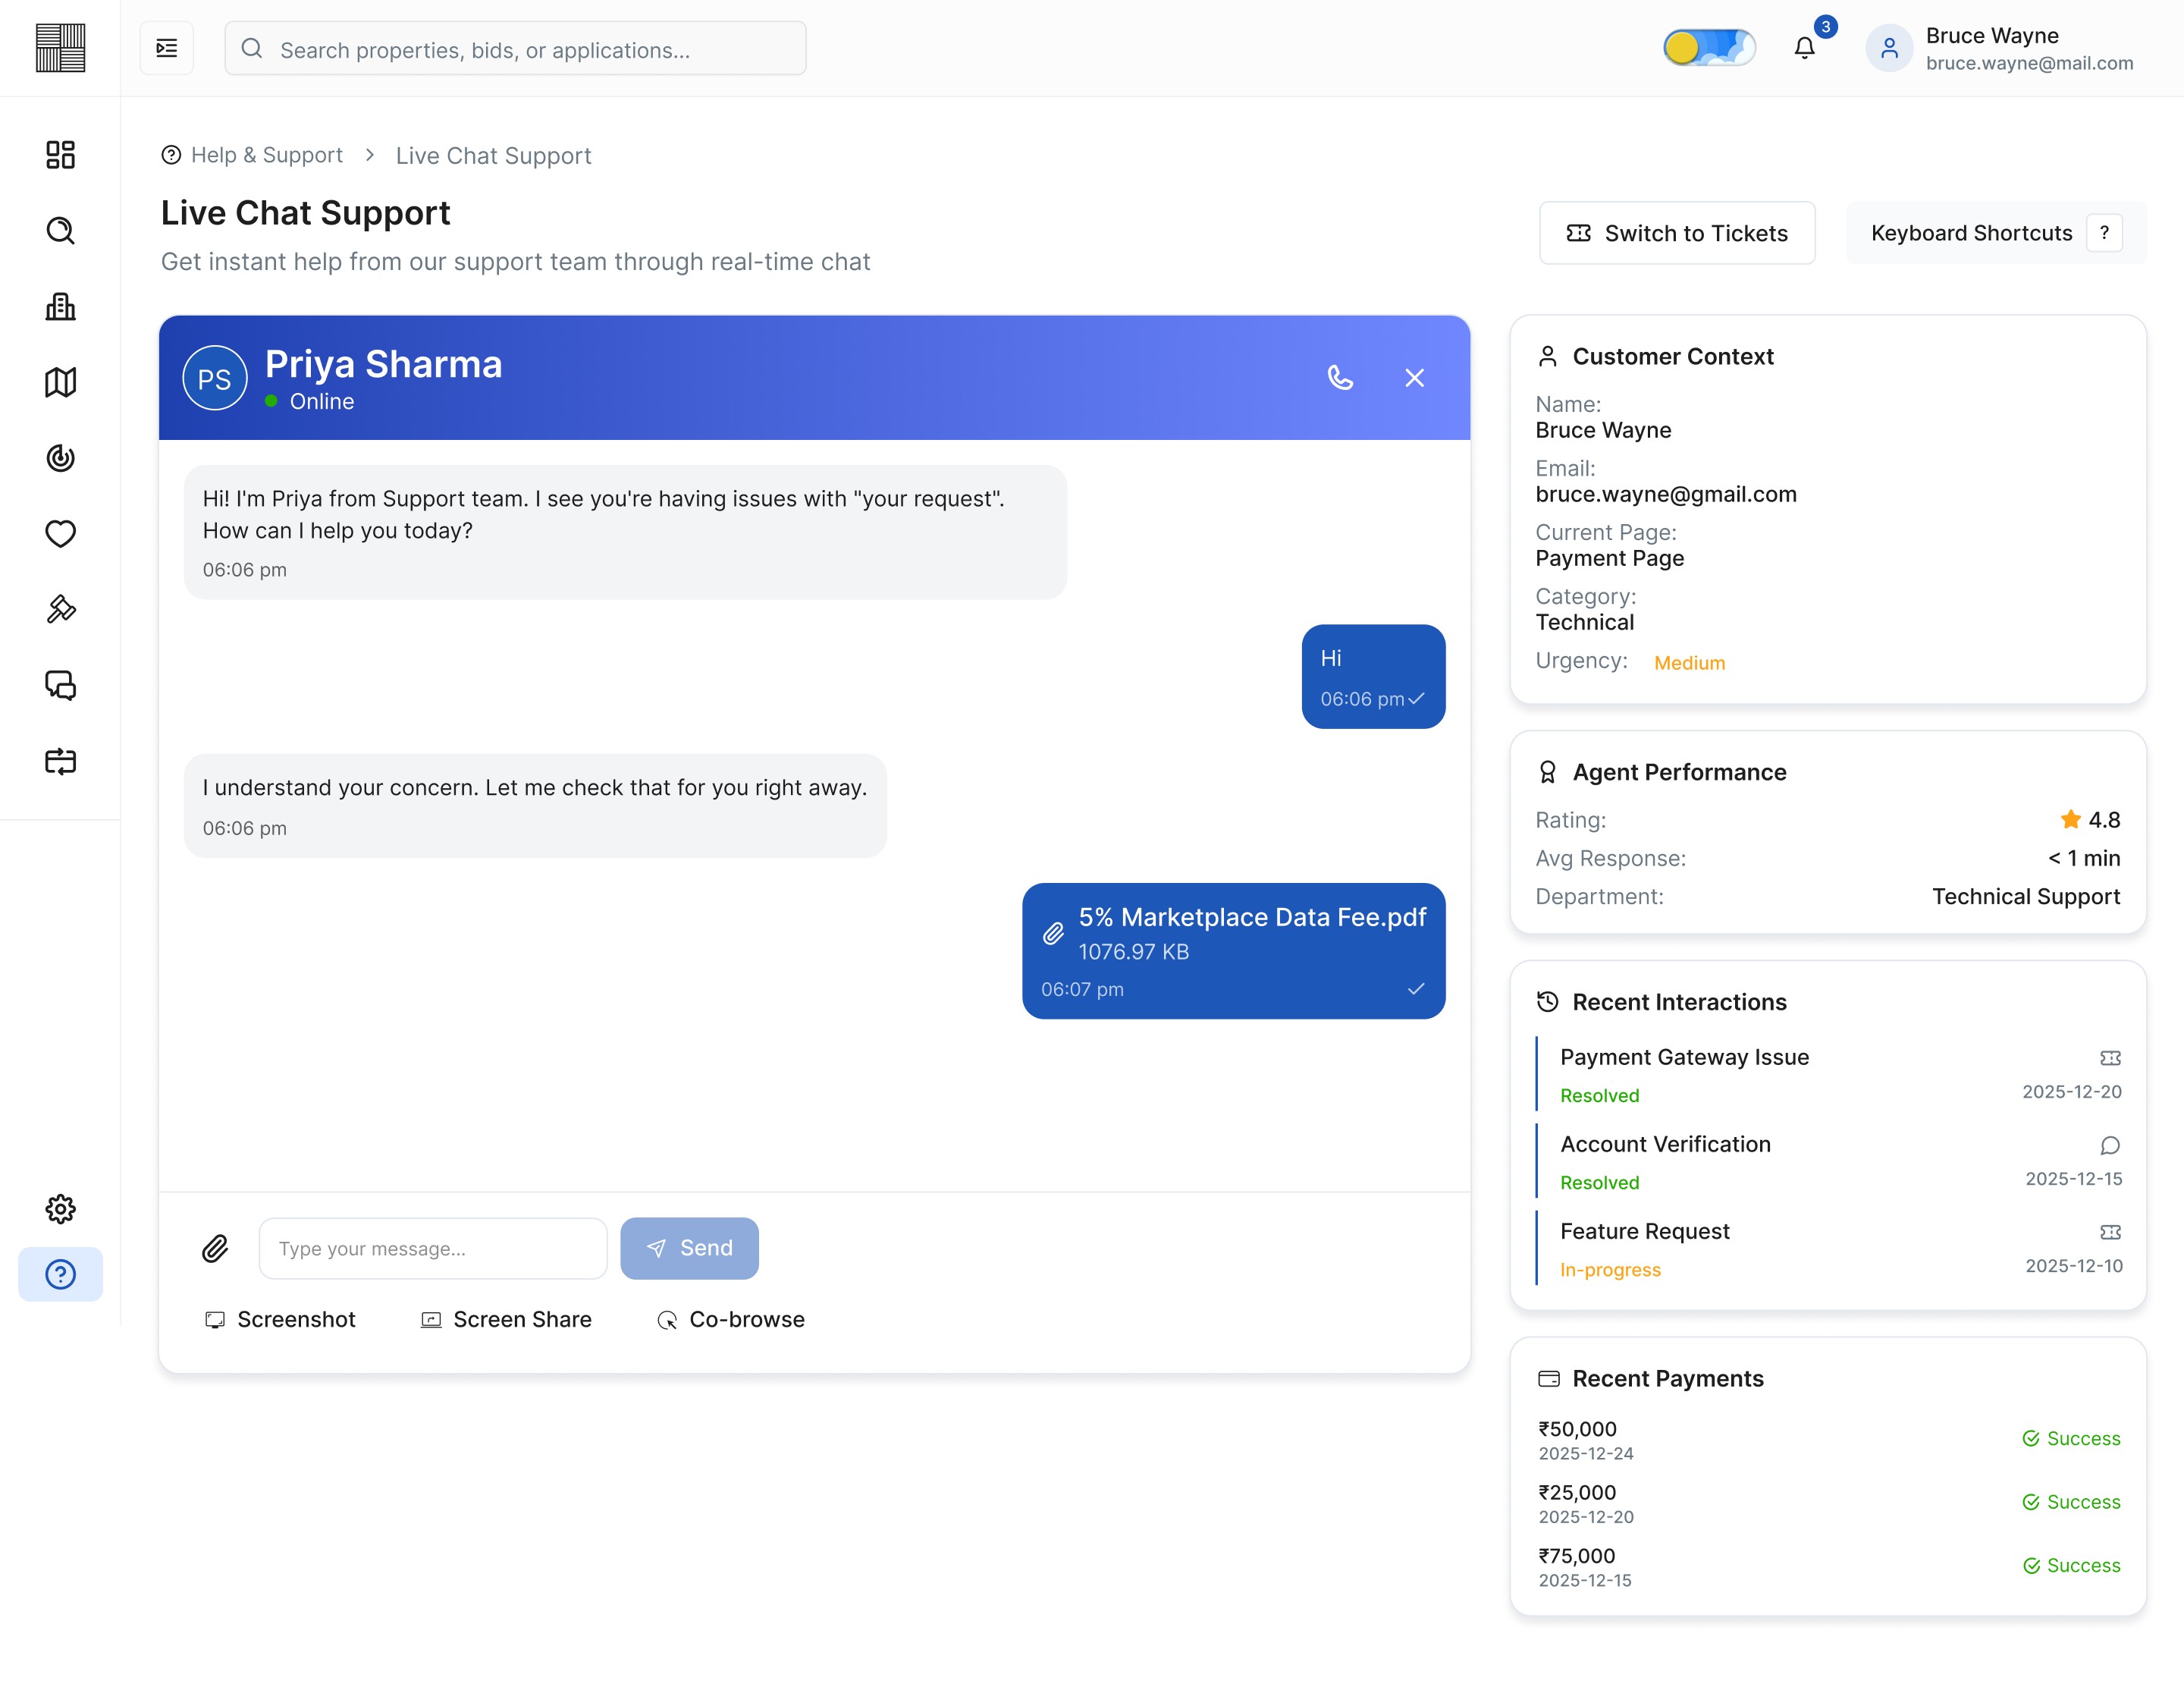The width and height of the screenshot is (2184, 1687).
Task: Switch to Tickets view
Action: click(x=1677, y=233)
